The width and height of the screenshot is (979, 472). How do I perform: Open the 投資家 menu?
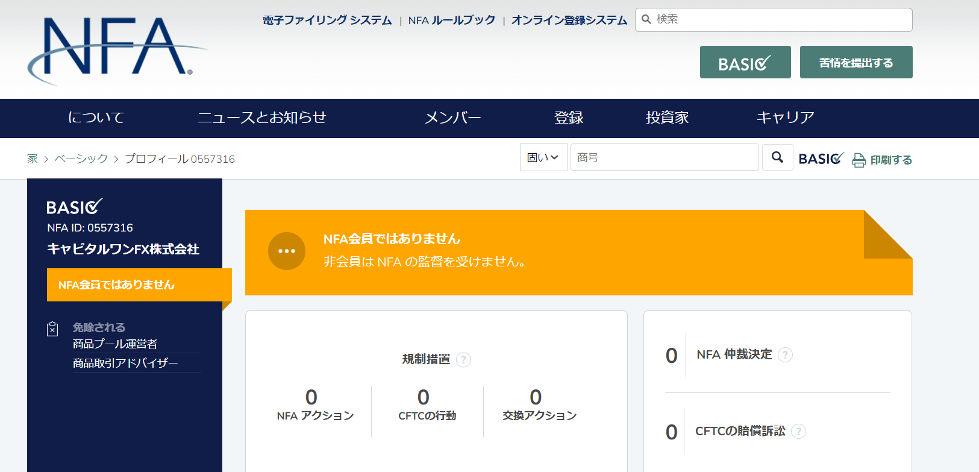[x=668, y=118]
